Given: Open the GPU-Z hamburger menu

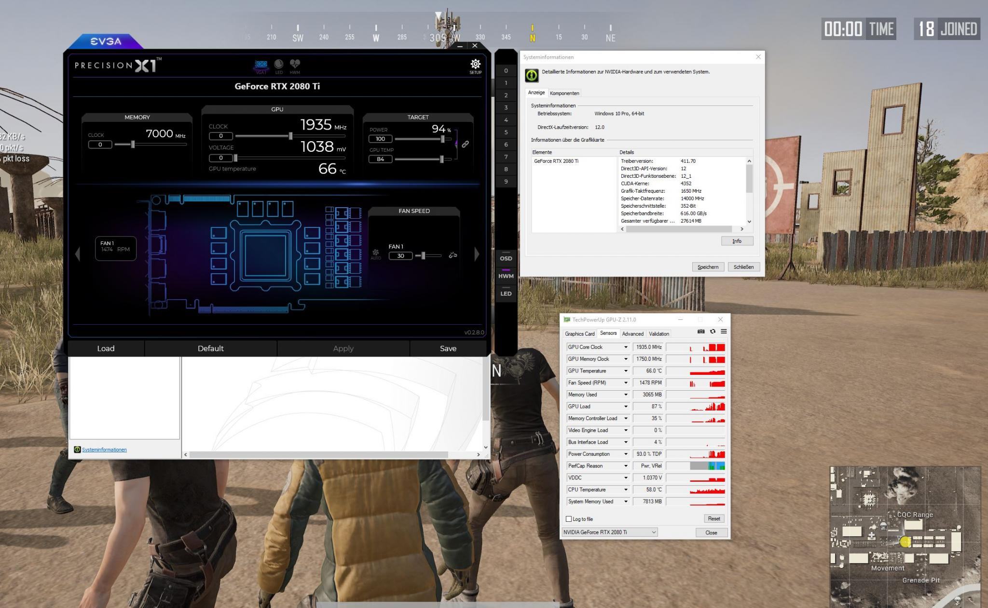Looking at the screenshot, I should coord(724,331).
